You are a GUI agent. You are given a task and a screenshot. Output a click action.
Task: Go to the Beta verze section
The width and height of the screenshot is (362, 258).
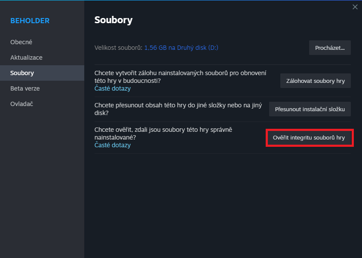[x=25, y=88]
